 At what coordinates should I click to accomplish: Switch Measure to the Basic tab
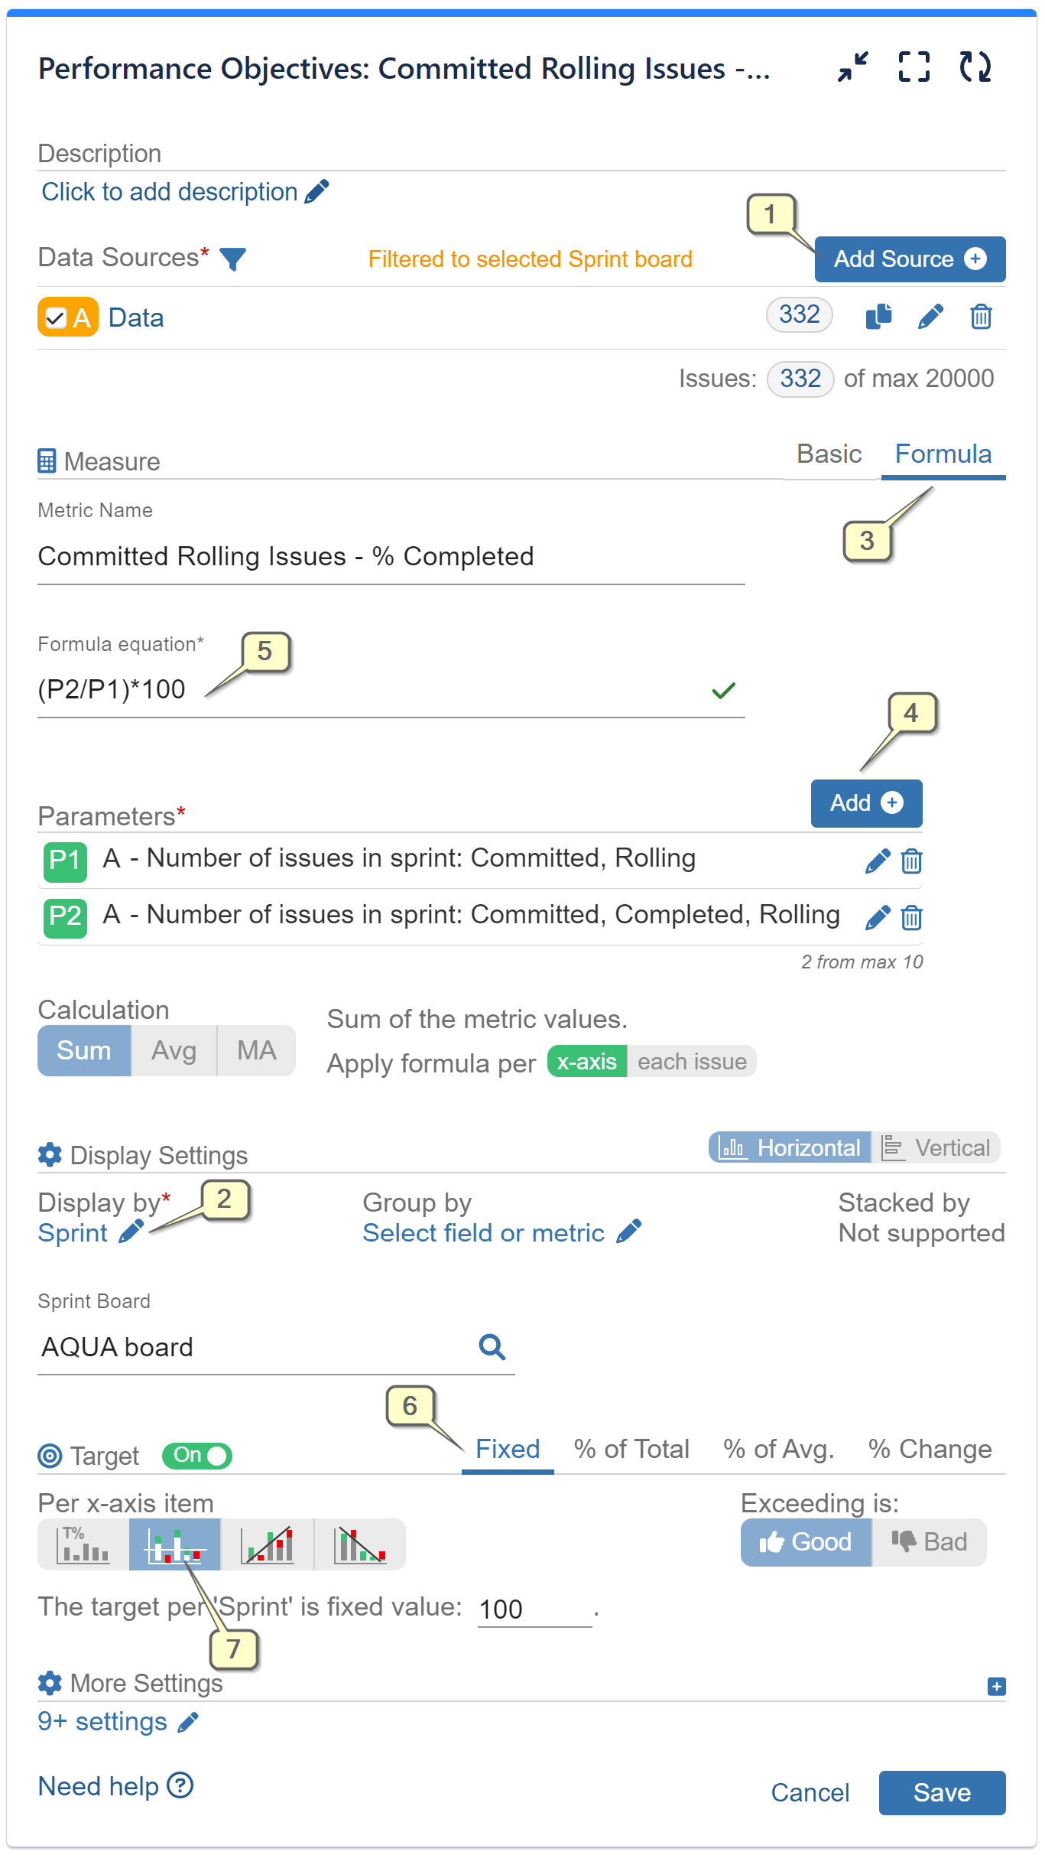(830, 454)
